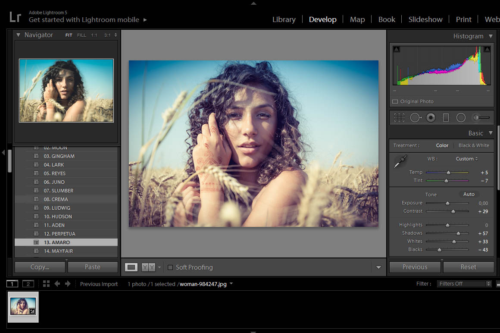Choose the Graduated Filter tool
The image size is (500, 333).
pos(446,117)
